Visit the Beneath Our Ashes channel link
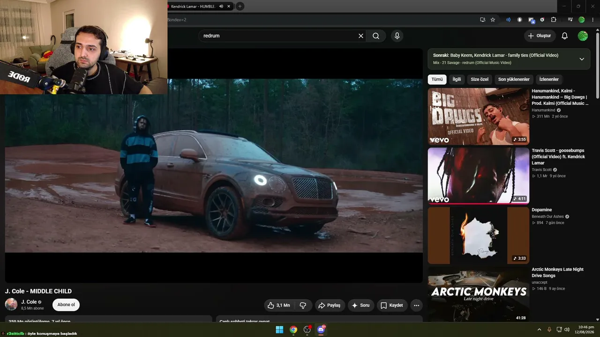Screen dimensions: 600x337 [x=547, y=217]
